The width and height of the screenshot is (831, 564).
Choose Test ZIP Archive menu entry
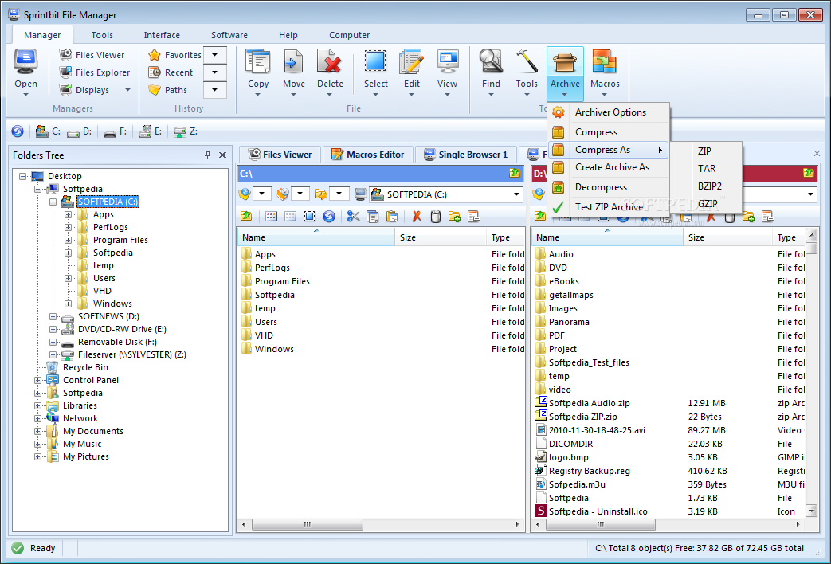tap(609, 207)
